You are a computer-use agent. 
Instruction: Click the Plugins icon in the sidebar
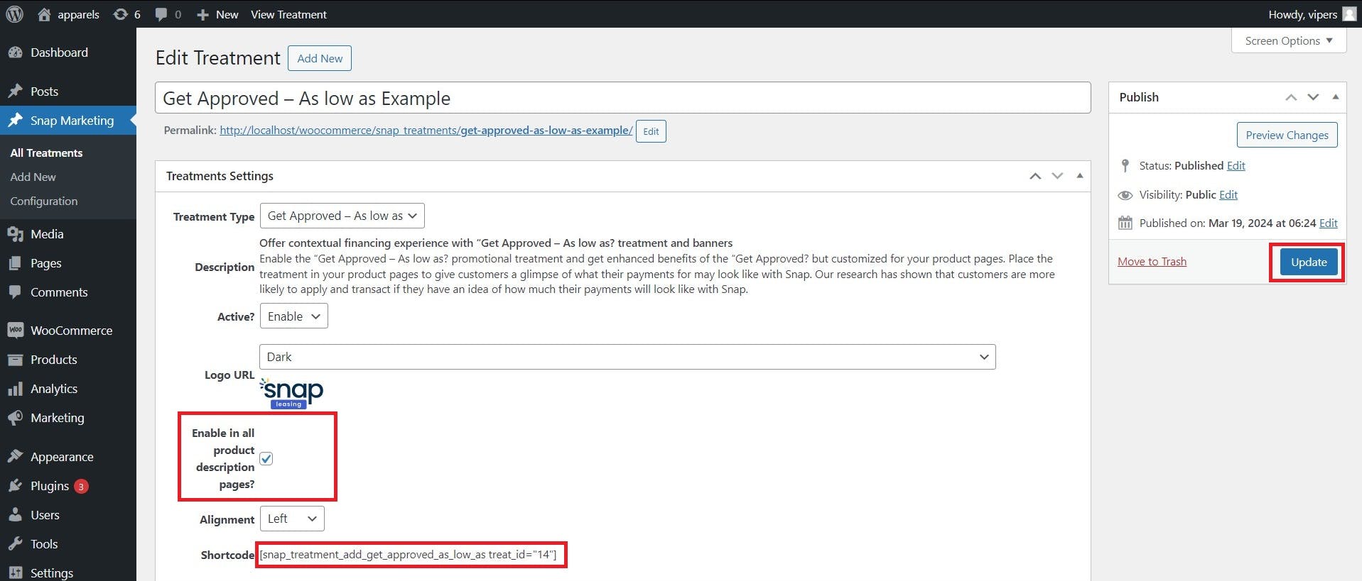pos(15,486)
